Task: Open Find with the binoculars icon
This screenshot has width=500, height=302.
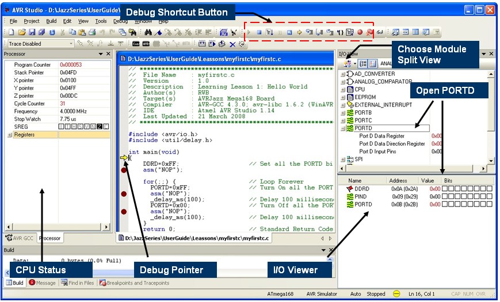Action: pyautogui.click(x=148, y=32)
